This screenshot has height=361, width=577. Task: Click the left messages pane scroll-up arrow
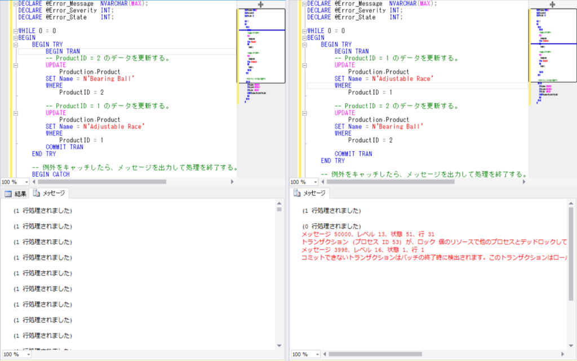coord(279,203)
